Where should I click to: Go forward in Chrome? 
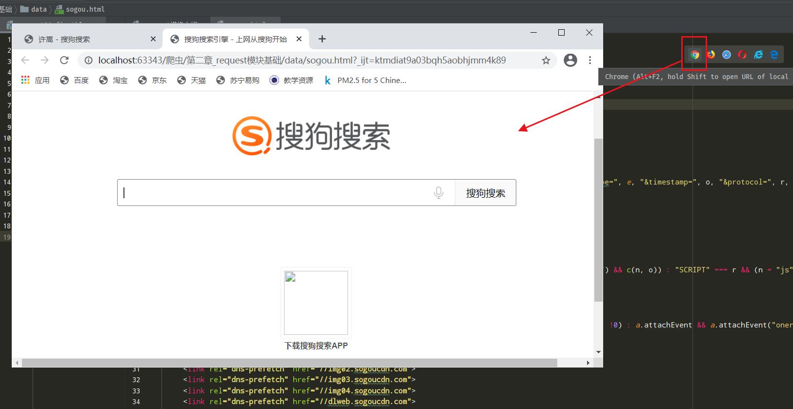click(44, 60)
